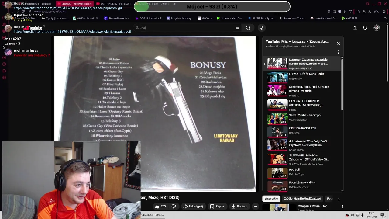Play 'SŁAWOMIR - Miłość w Zakopanem' playlist item
The image size is (389, 219).
(x=304, y=159)
